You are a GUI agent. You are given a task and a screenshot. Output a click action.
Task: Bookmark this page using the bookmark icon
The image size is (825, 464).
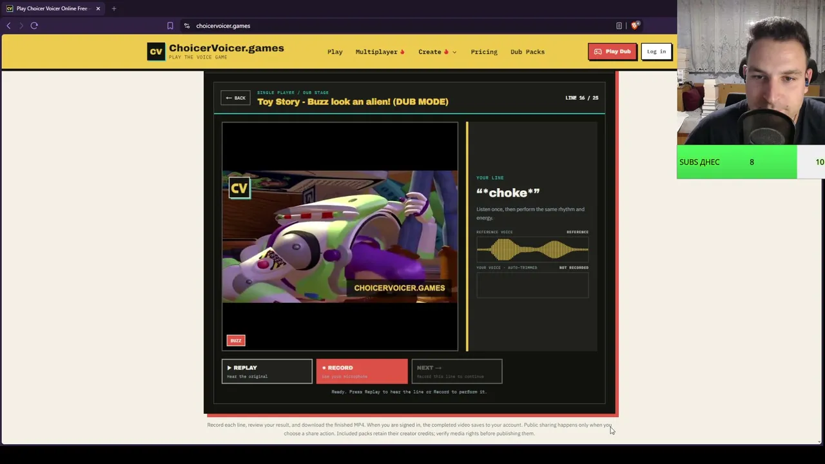170,26
